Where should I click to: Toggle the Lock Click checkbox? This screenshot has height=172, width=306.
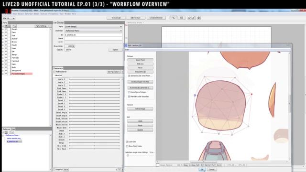pos(127,142)
